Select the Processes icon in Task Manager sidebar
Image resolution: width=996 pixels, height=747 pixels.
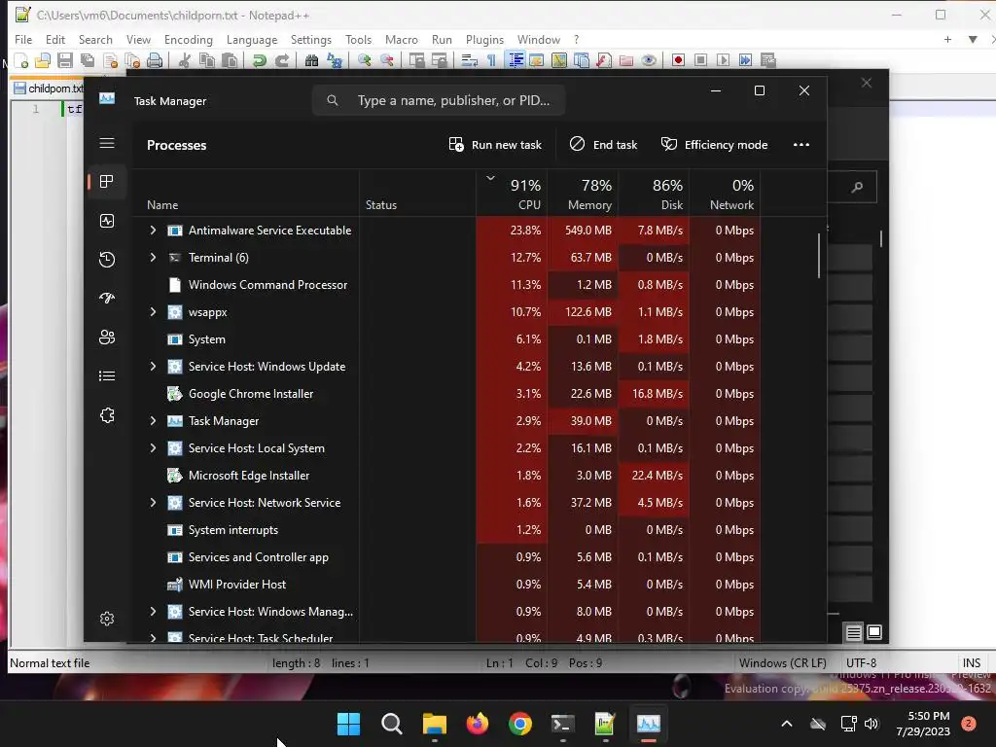tap(107, 182)
